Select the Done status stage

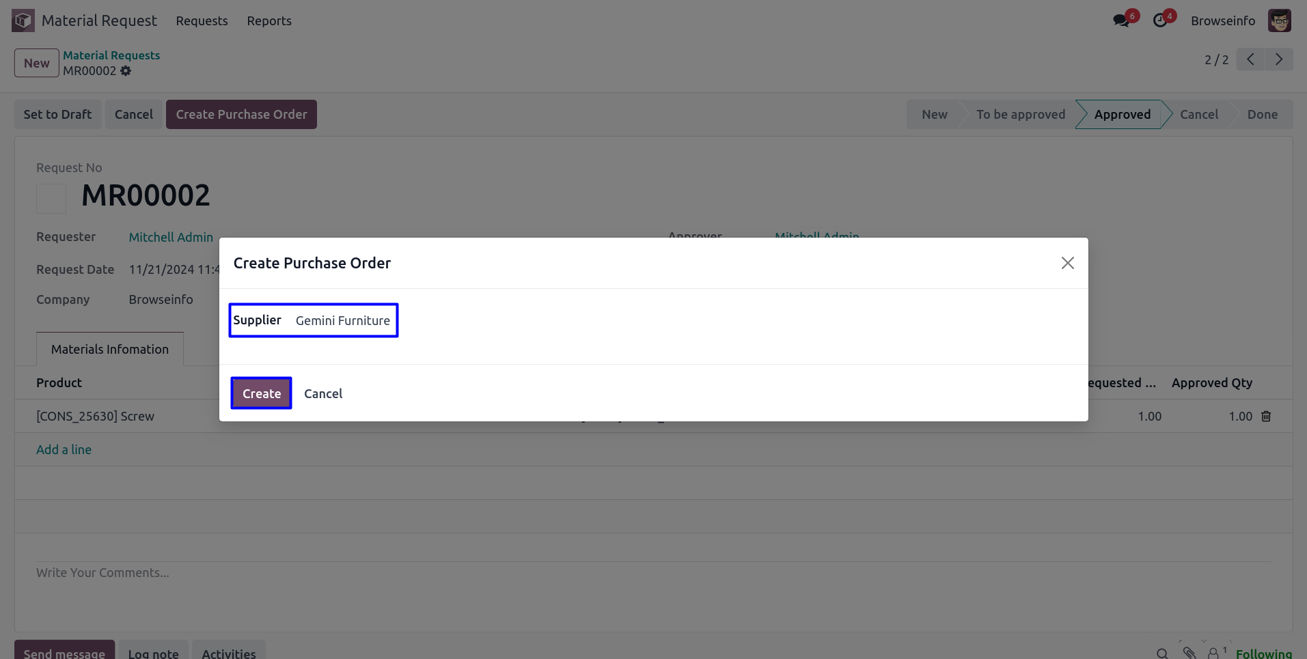click(x=1262, y=115)
